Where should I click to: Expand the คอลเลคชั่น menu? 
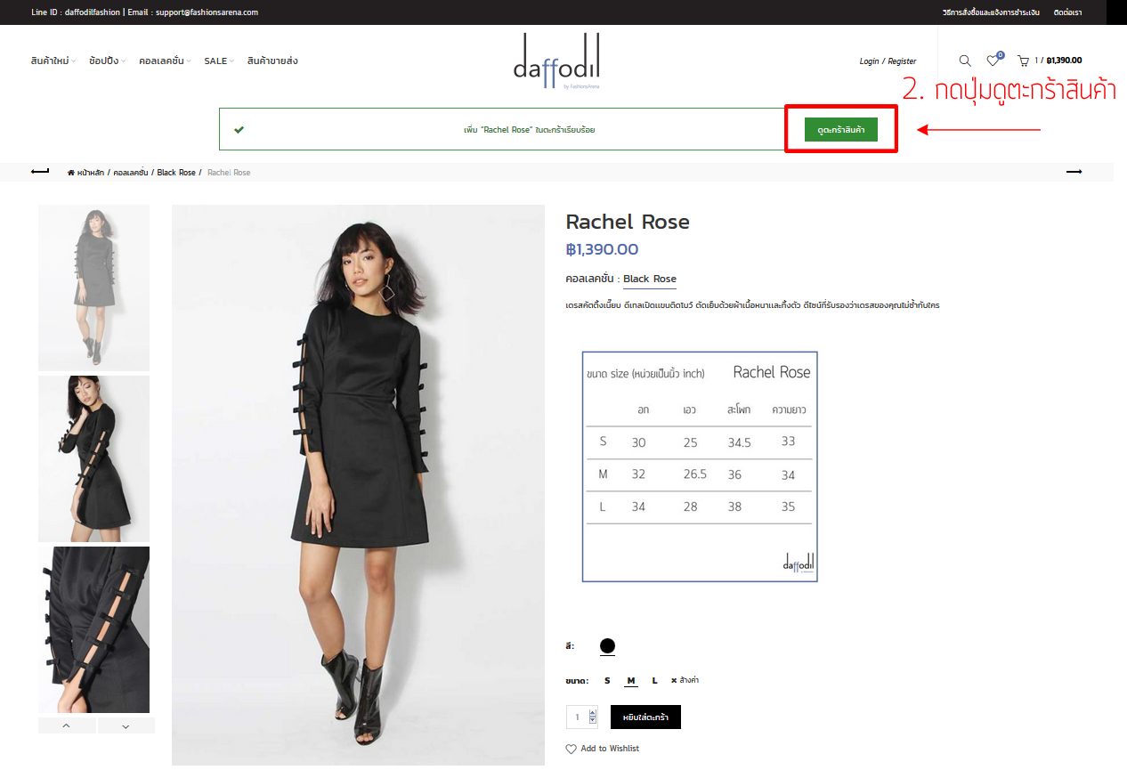pos(165,61)
